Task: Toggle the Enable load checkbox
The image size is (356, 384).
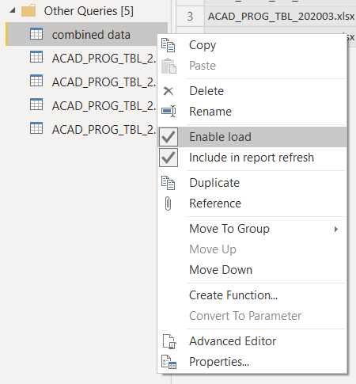Action: [169, 137]
